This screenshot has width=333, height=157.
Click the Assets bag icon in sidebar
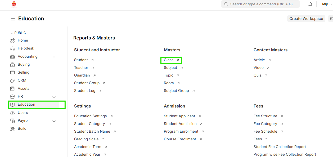coord(12,88)
